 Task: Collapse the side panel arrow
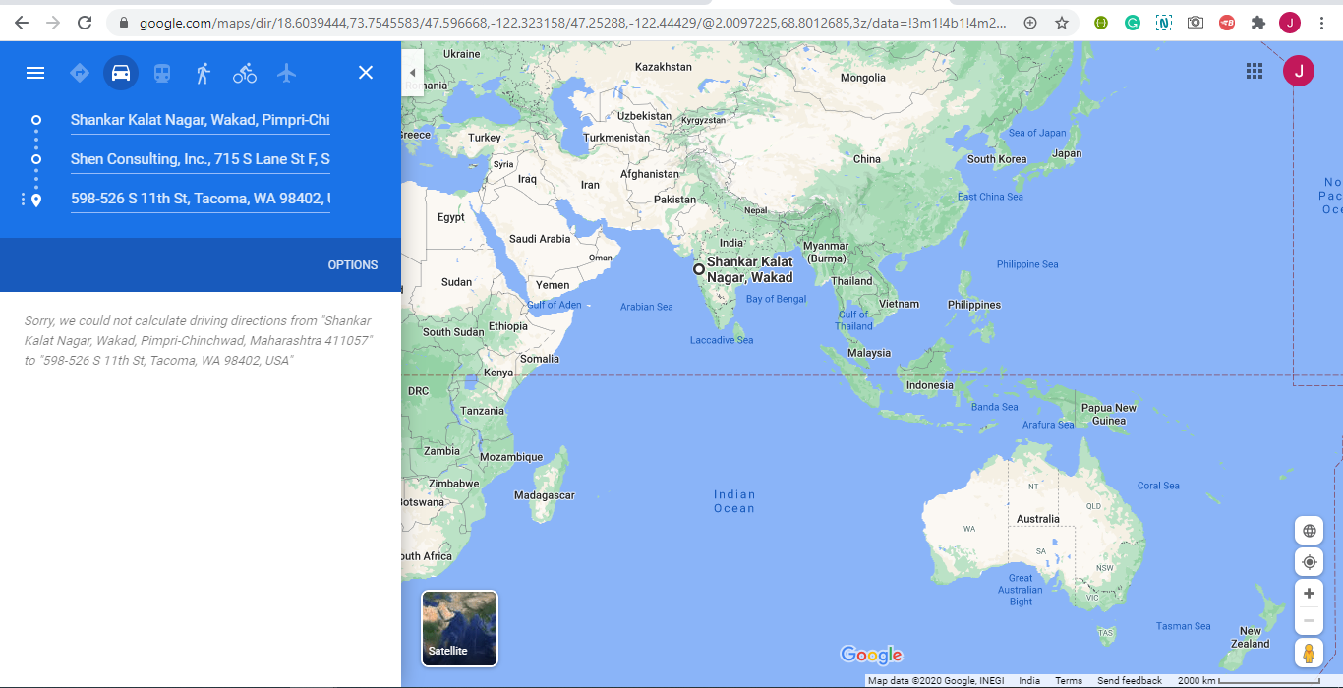click(412, 73)
